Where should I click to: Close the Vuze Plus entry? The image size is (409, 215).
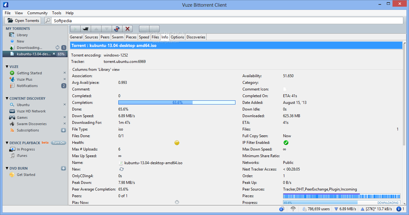tap(65, 79)
